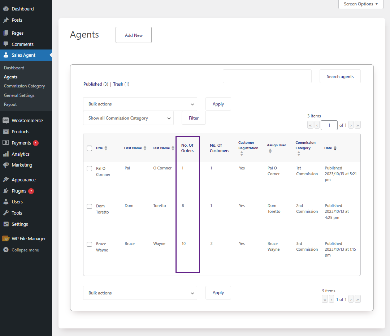Image resolution: width=390 pixels, height=336 pixels.
Task: Check the Pal O Corner row checkbox
Action: pos(89,168)
